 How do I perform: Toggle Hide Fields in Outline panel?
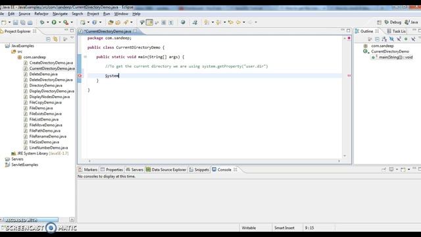click(x=391, y=39)
